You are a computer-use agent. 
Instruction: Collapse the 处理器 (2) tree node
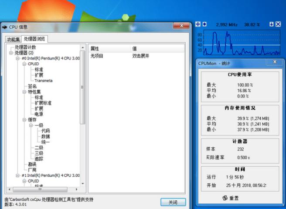11,53
